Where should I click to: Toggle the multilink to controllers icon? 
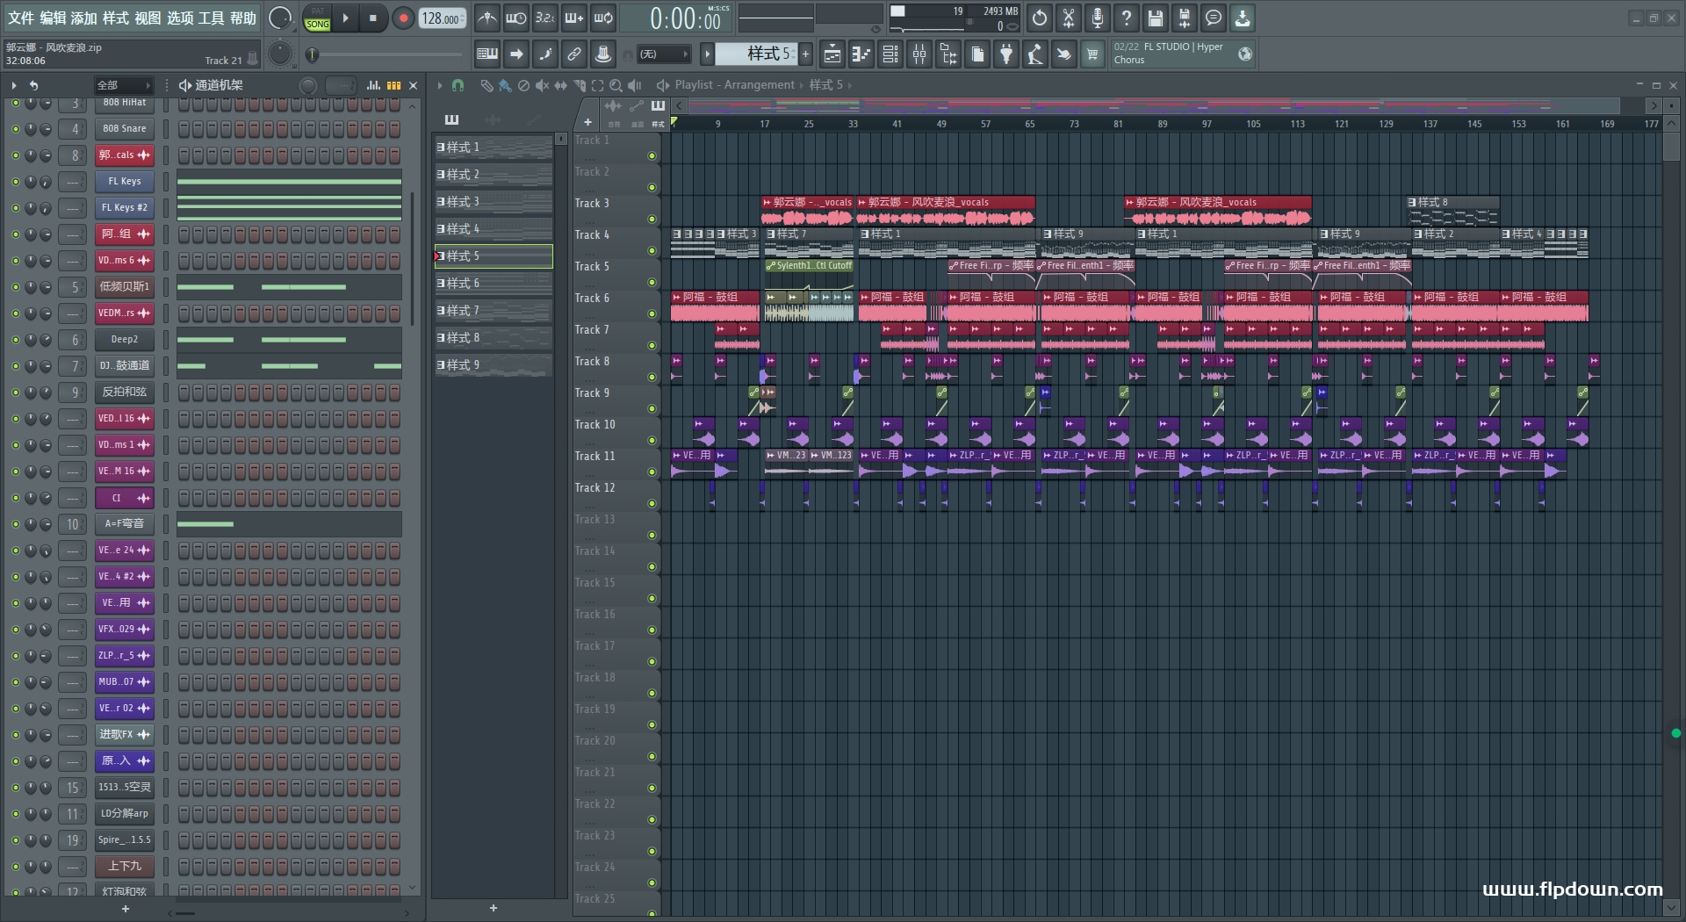[603, 54]
